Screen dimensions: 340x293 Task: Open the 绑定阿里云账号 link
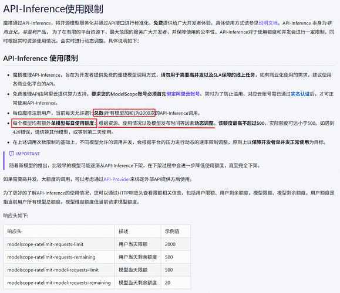tap(183, 94)
